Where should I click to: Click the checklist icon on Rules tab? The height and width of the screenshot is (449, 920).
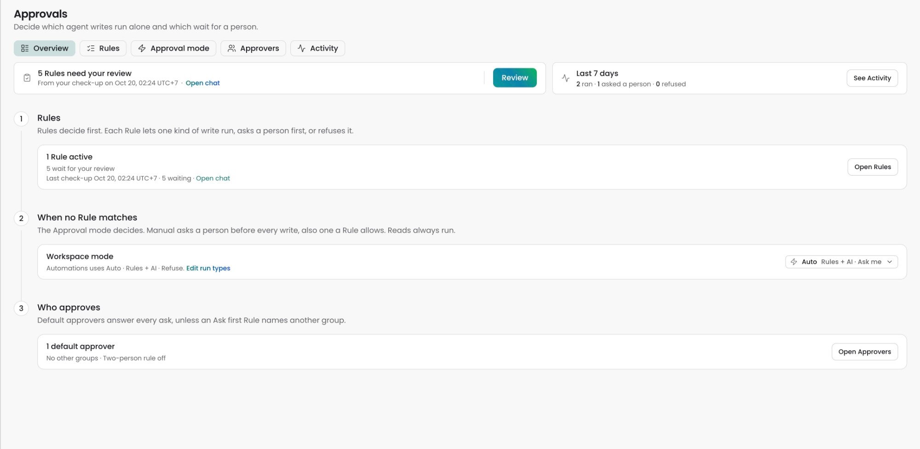[x=91, y=48]
